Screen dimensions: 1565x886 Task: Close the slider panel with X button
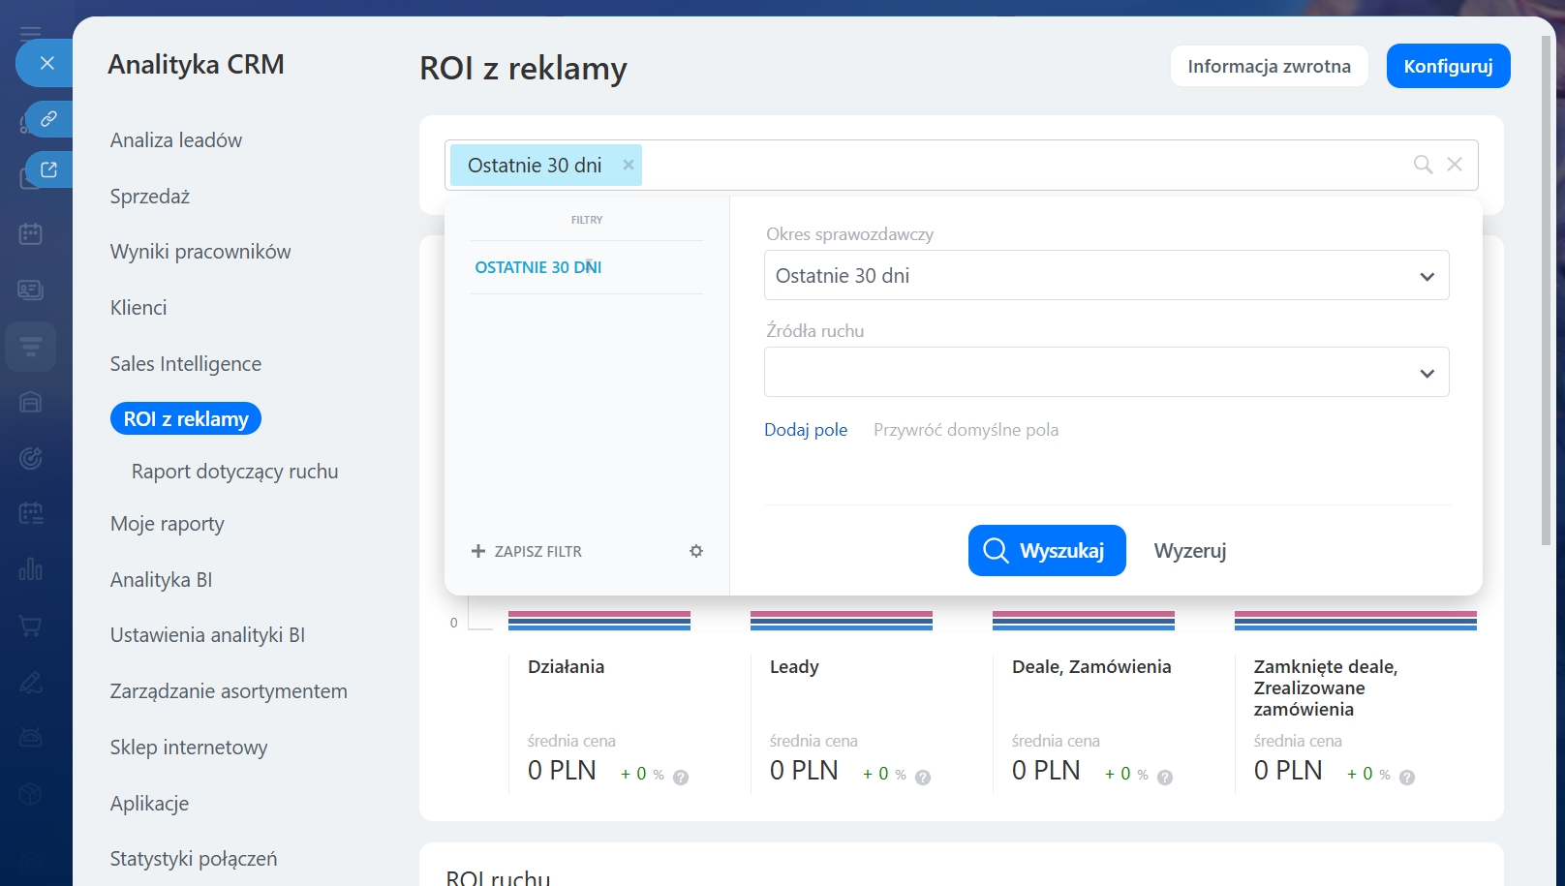(46, 63)
